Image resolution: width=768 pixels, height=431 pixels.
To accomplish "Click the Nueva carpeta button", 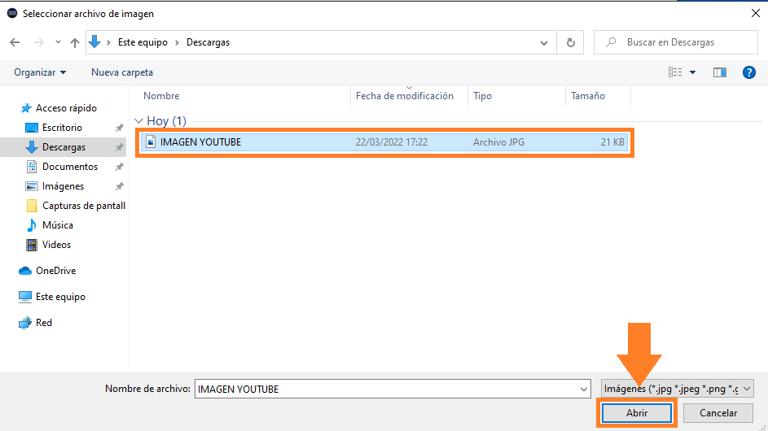I will point(122,72).
